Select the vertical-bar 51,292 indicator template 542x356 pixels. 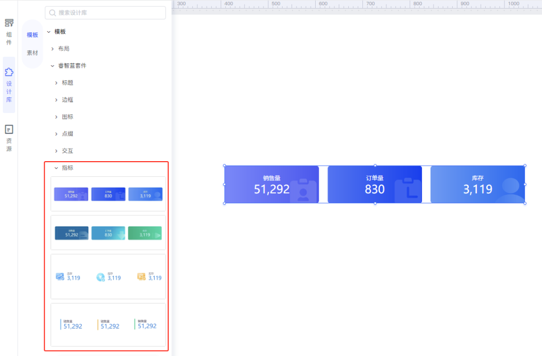click(108, 324)
